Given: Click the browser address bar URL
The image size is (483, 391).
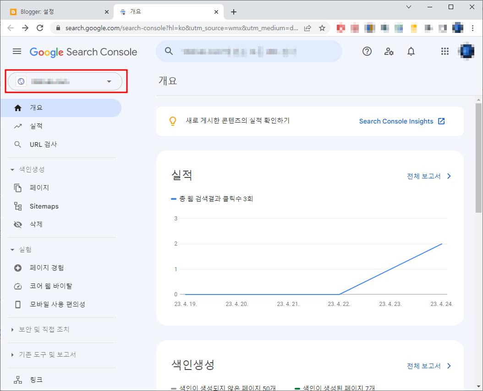Looking at the screenshot, I should coord(182,28).
